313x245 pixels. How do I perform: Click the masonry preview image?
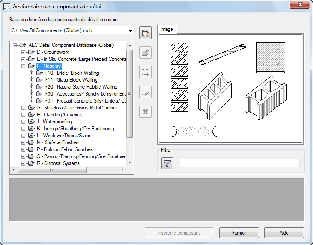(x=231, y=89)
